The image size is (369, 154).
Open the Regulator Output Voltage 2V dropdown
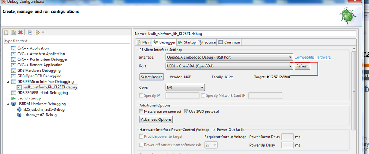pos(211,145)
